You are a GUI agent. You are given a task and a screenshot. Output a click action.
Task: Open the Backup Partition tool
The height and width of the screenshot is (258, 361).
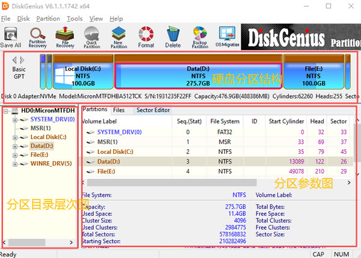click(200, 36)
